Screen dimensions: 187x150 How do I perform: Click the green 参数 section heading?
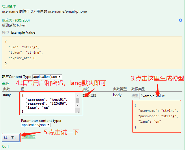coord(5,84)
